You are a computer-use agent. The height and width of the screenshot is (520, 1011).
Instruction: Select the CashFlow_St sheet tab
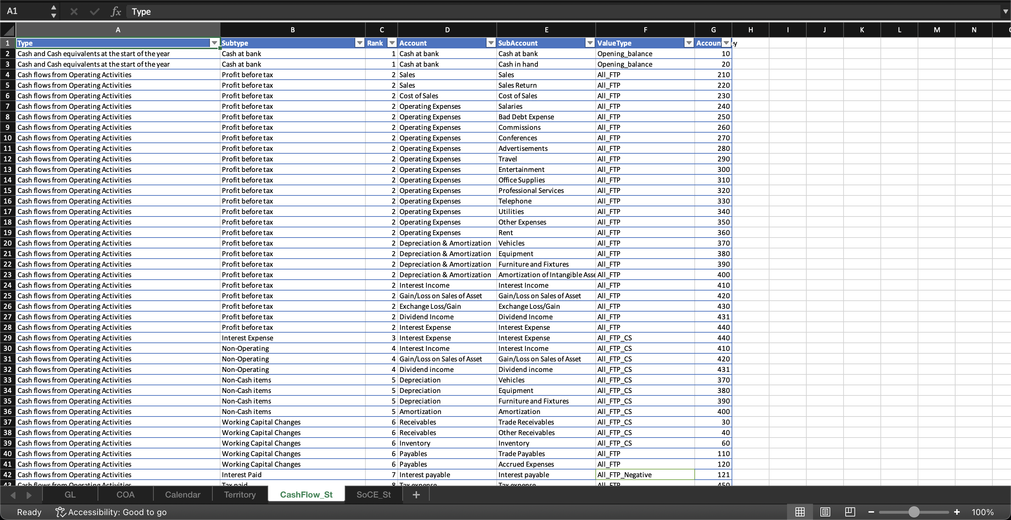(306, 494)
